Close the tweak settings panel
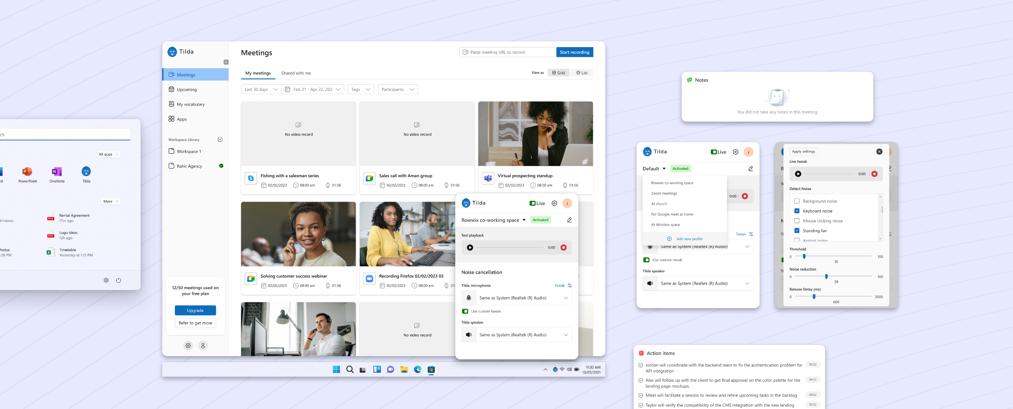Screen dimensions: 1013x409 point(879,152)
